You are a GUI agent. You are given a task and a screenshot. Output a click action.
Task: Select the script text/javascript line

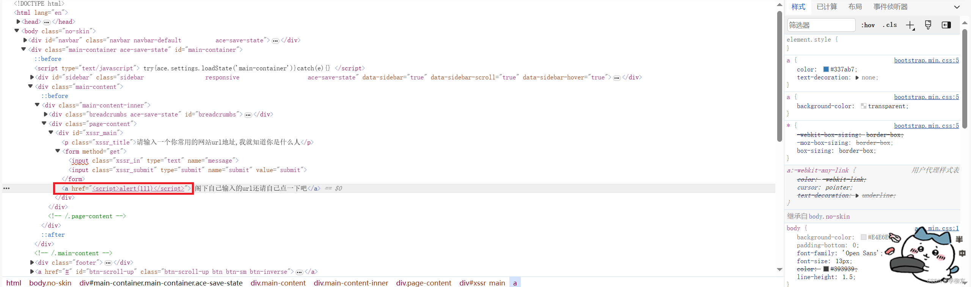[200, 68]
